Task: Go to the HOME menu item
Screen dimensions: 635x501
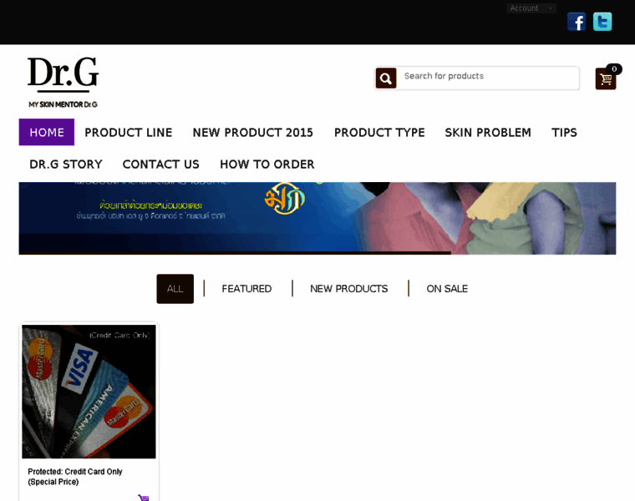Action: click(x=47, y=132)
